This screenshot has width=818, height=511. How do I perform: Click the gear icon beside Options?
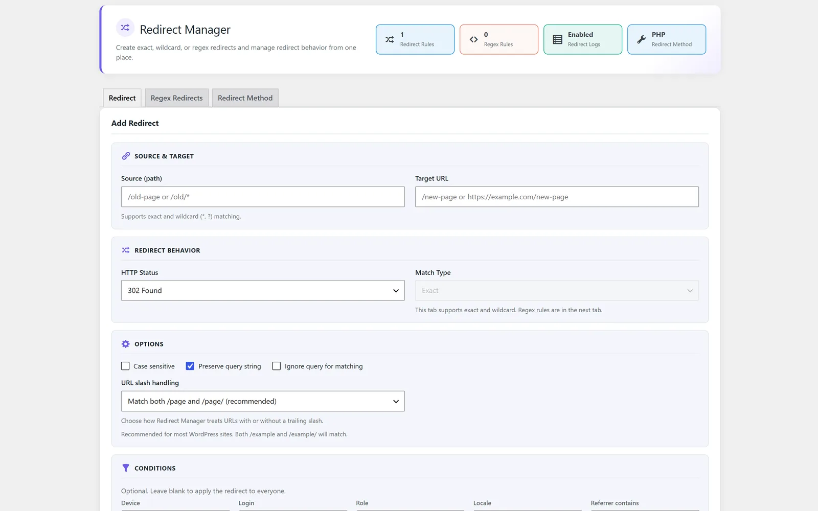click(x=126, y=344)
